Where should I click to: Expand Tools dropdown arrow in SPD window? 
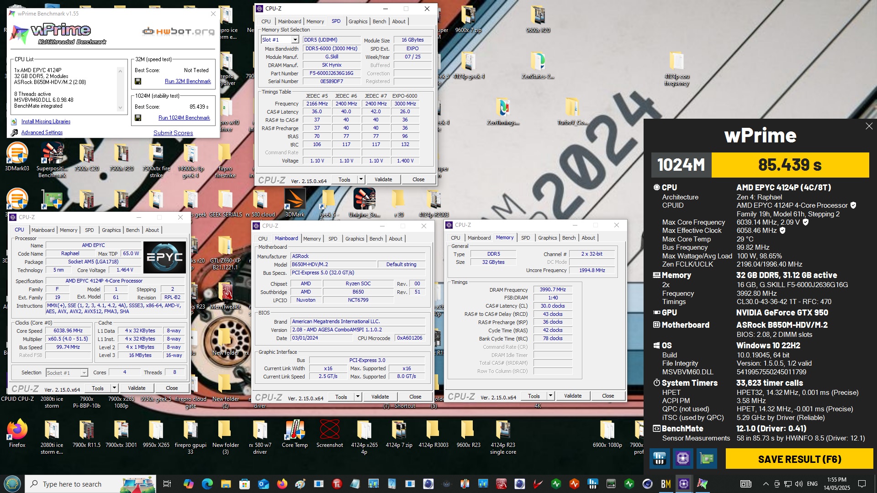[x=361, y=179]
